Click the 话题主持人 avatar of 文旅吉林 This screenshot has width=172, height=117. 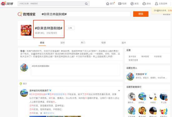[130, 77]
